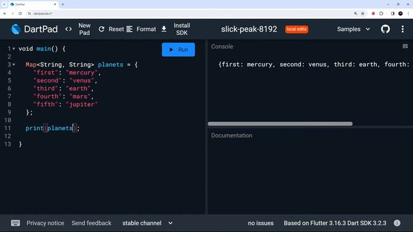Click the print keyword on line 11
This screenshot has height=232, width=413.
pos(34,128)
